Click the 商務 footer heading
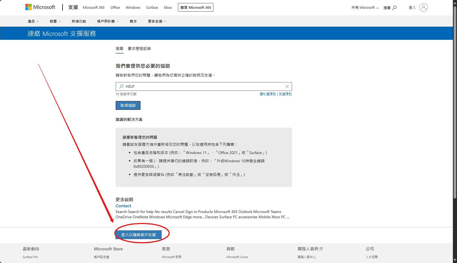Image resolution: width=457 pixels, height=263 pixels. 231,249
